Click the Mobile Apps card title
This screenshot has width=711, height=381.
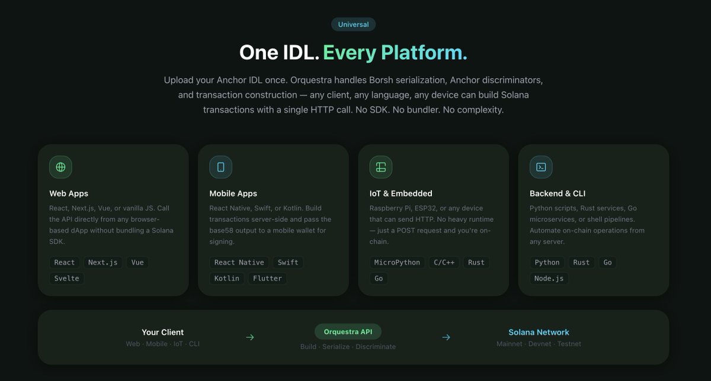[233, 193]
